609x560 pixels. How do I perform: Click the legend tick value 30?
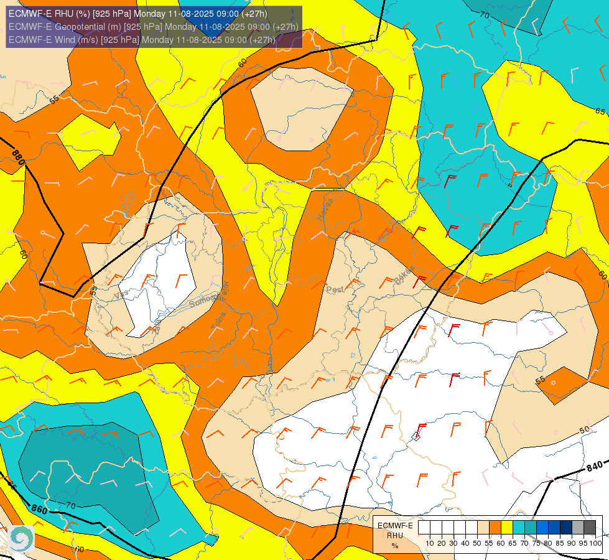coord(453,543)
